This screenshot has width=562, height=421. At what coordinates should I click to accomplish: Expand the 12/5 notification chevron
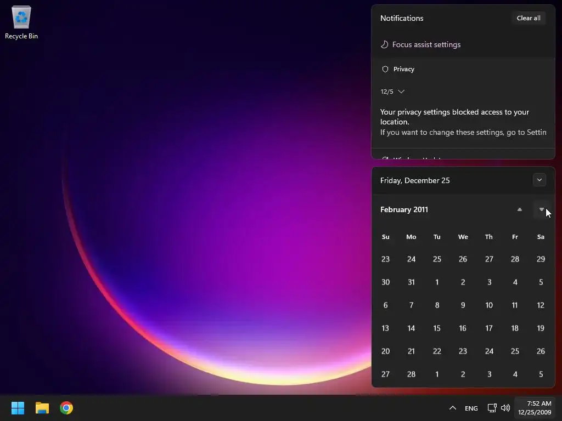pos(401,92)
